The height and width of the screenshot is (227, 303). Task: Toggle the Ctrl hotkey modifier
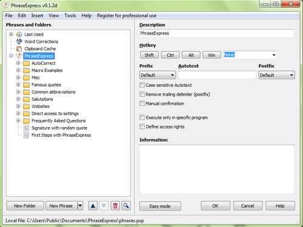170,55
